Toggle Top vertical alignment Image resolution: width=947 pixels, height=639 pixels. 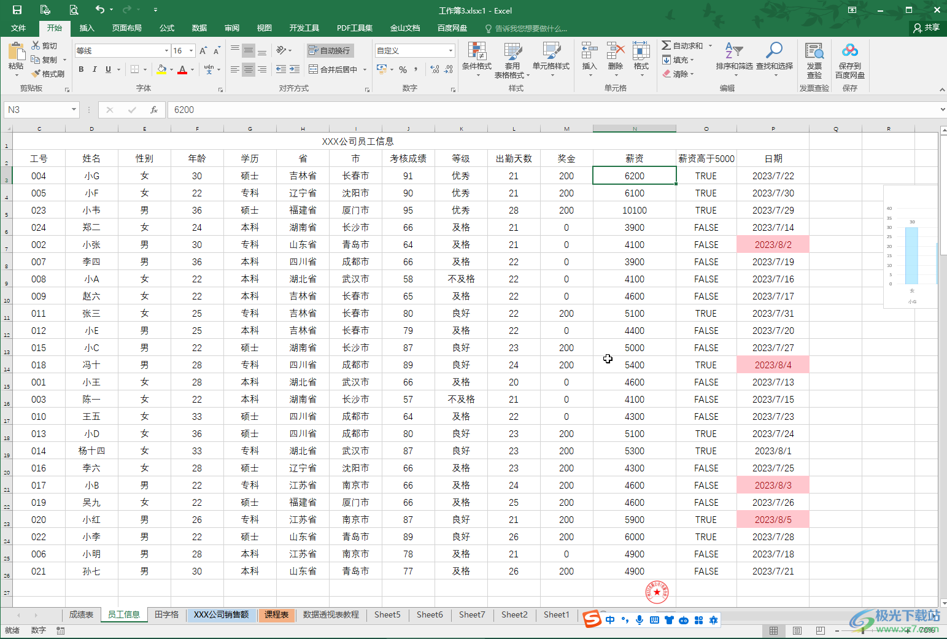coord(235,50)
